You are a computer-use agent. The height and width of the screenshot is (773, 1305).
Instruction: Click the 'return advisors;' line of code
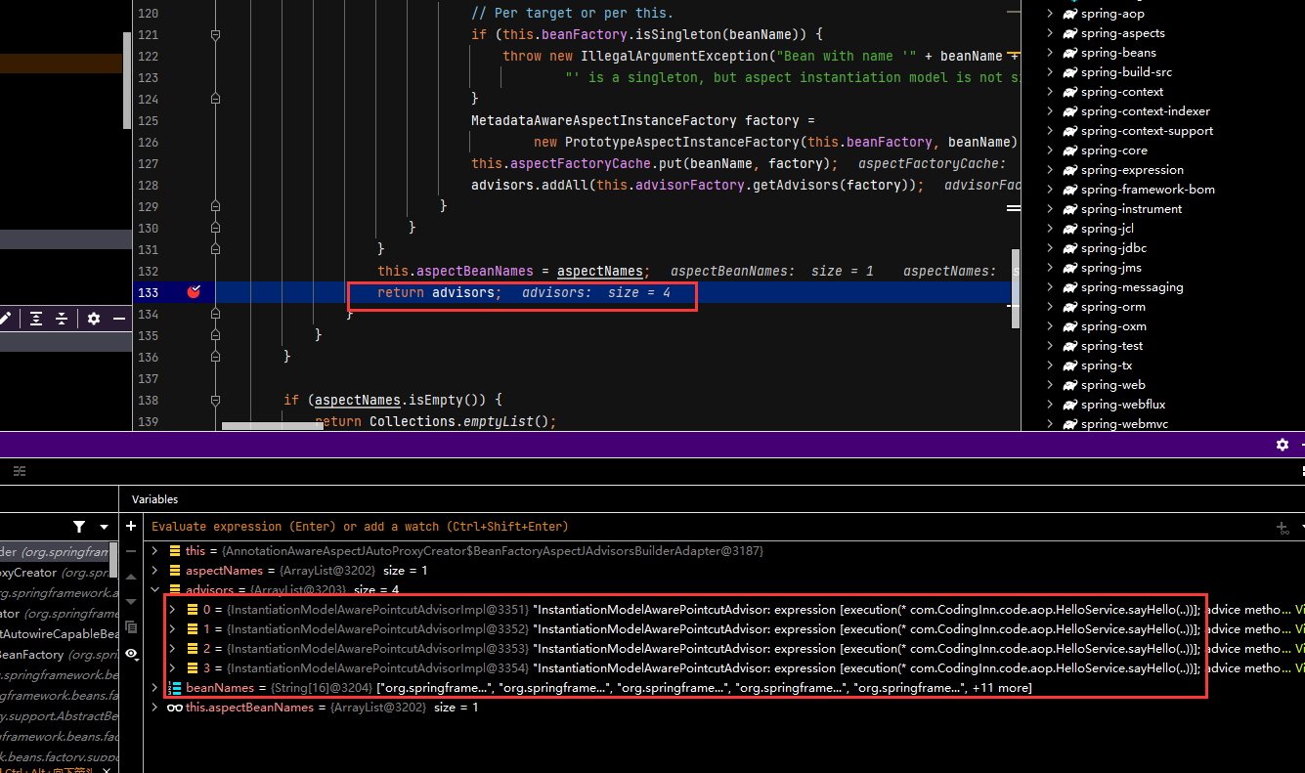(439, 292)
